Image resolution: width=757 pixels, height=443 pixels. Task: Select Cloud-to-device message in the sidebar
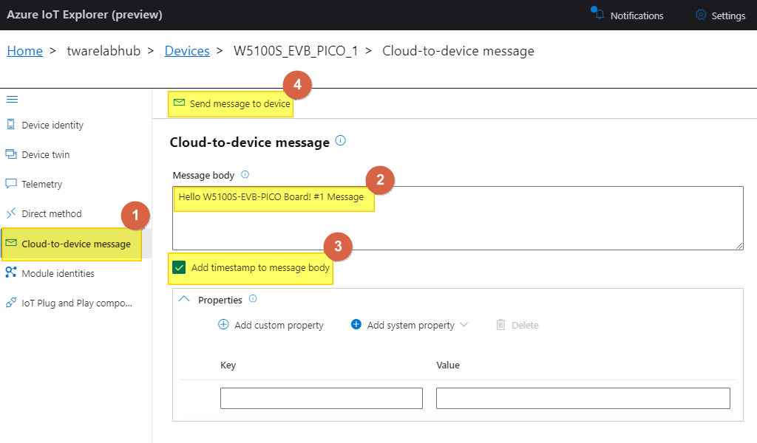[75, 244]
